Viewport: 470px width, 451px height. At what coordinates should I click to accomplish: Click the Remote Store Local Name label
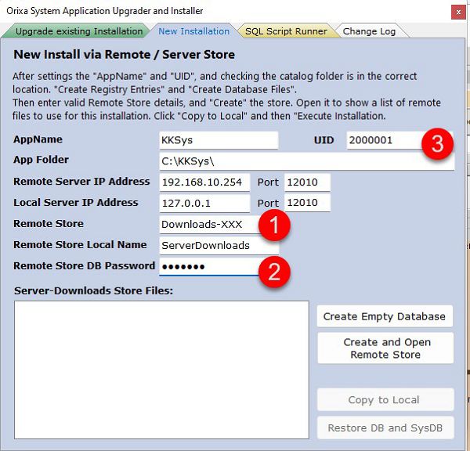tap(80, 244)
